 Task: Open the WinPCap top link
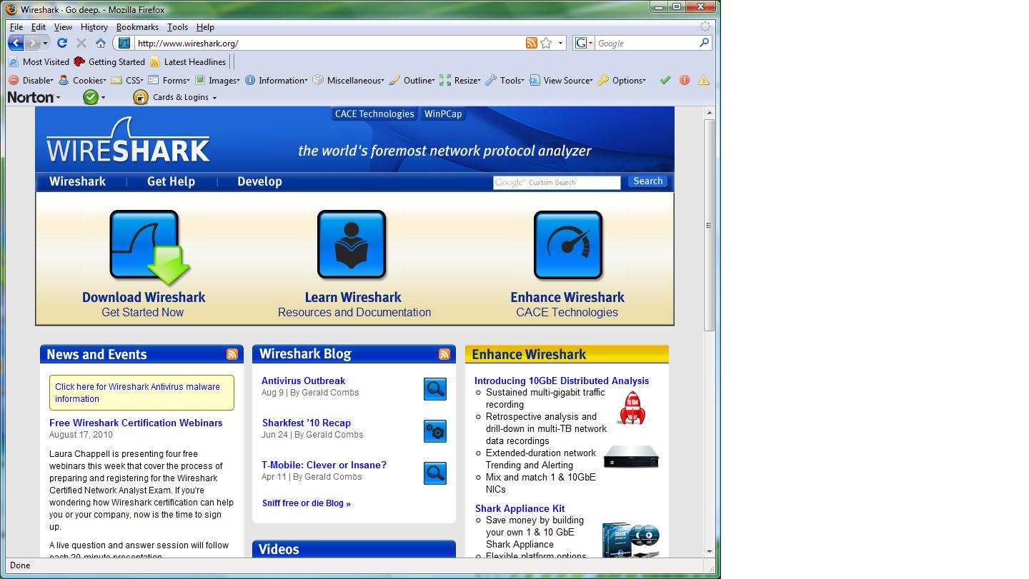click(443, 114)
